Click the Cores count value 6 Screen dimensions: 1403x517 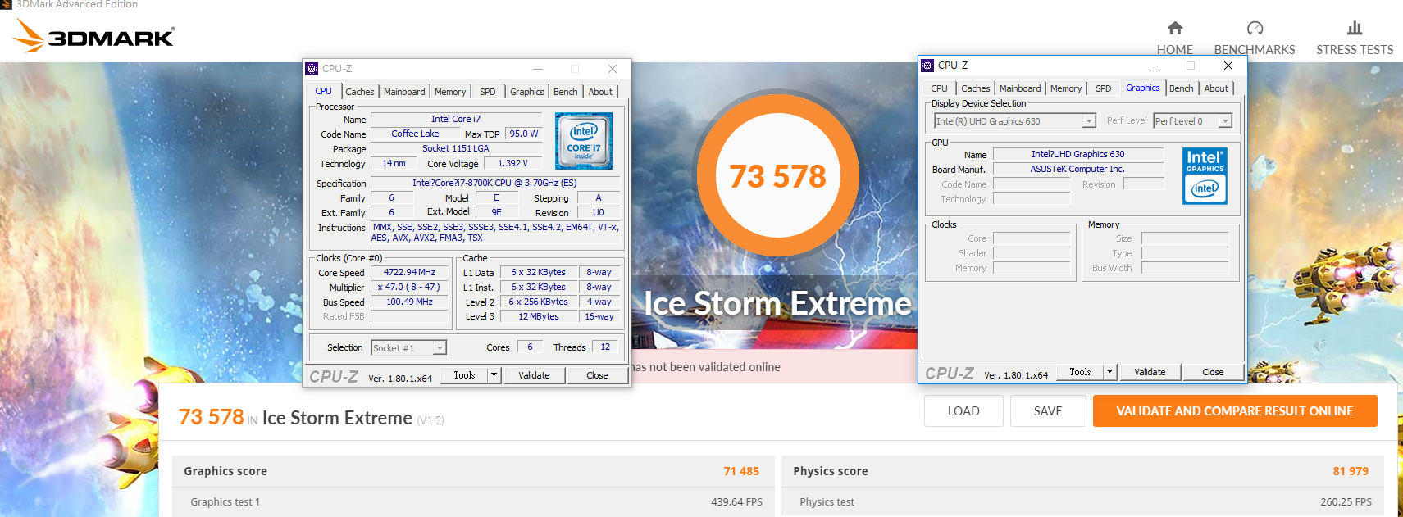[530, 347]
